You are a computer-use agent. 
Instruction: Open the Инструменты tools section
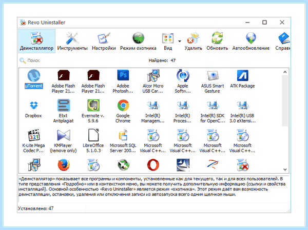click(x=72, y=41)
